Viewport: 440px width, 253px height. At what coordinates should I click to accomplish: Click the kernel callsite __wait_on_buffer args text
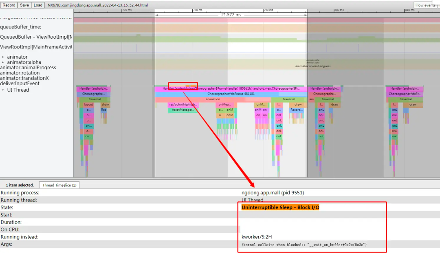[x=304, y=244]
